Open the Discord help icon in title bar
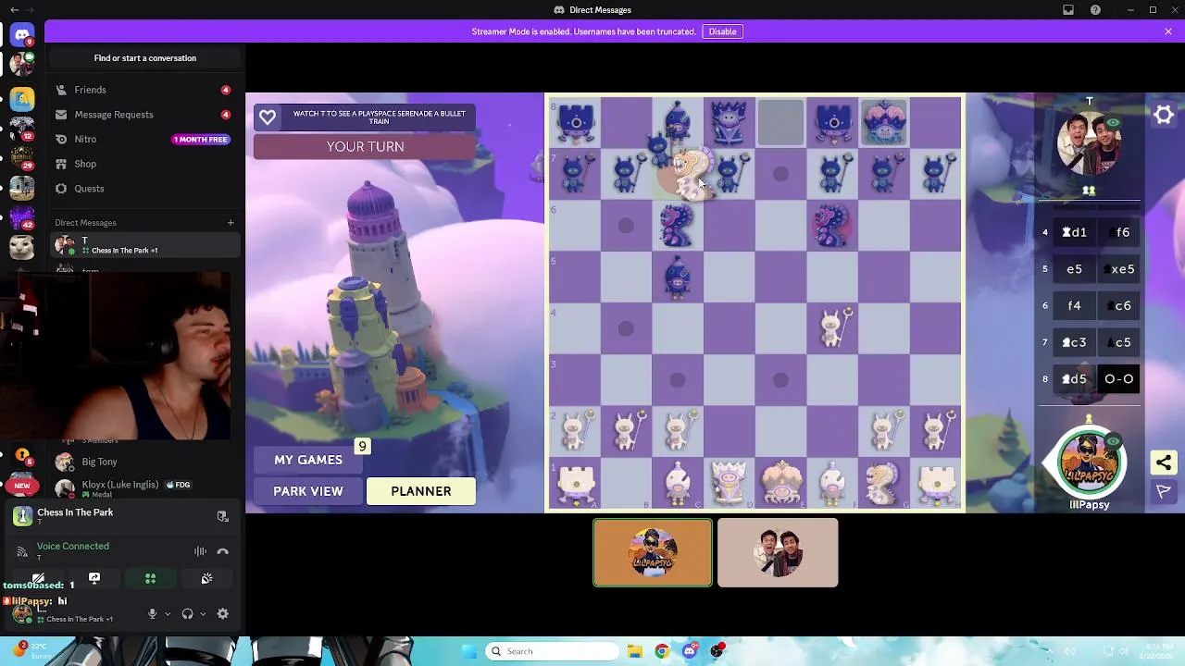Viewport: 1185px width, 666px height. tap(1096, 10)
